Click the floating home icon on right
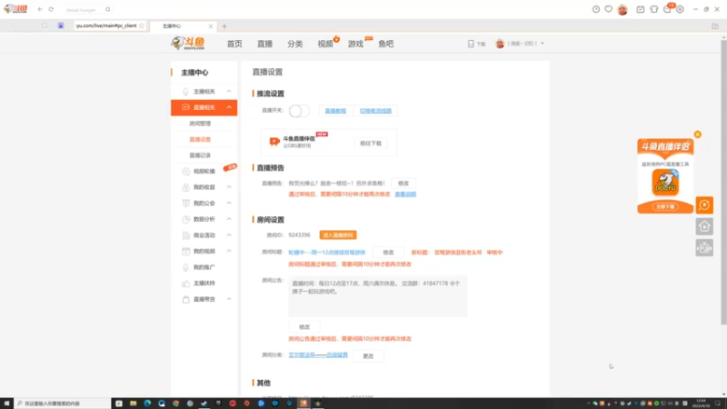 (704, 226)
